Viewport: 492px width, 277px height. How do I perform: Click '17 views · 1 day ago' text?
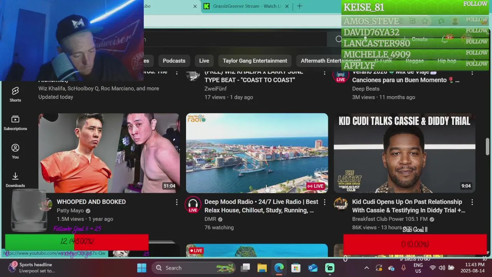click(x=229, y=97)
